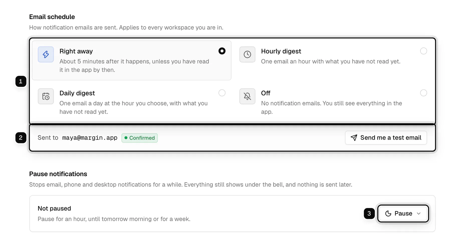Click the Off option title text
The width and height of the screenshot is (451, 244).
point(266,93)
